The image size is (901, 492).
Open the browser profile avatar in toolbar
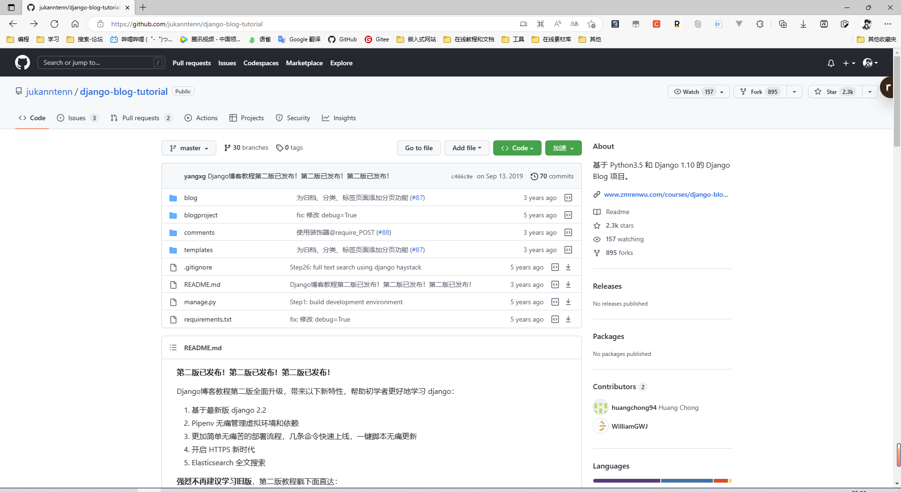867,24
